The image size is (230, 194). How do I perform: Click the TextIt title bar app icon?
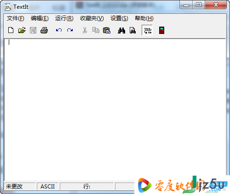tap(8, 7)
